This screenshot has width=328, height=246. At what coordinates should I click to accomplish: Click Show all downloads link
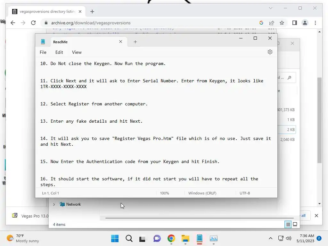(x=303, y=216)
